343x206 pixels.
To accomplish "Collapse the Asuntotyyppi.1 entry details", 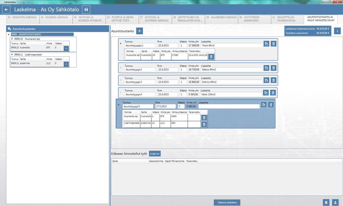I will [121, 43].
